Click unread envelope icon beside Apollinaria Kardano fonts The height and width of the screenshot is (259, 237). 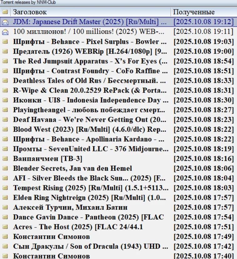click(x=5, y=139)
